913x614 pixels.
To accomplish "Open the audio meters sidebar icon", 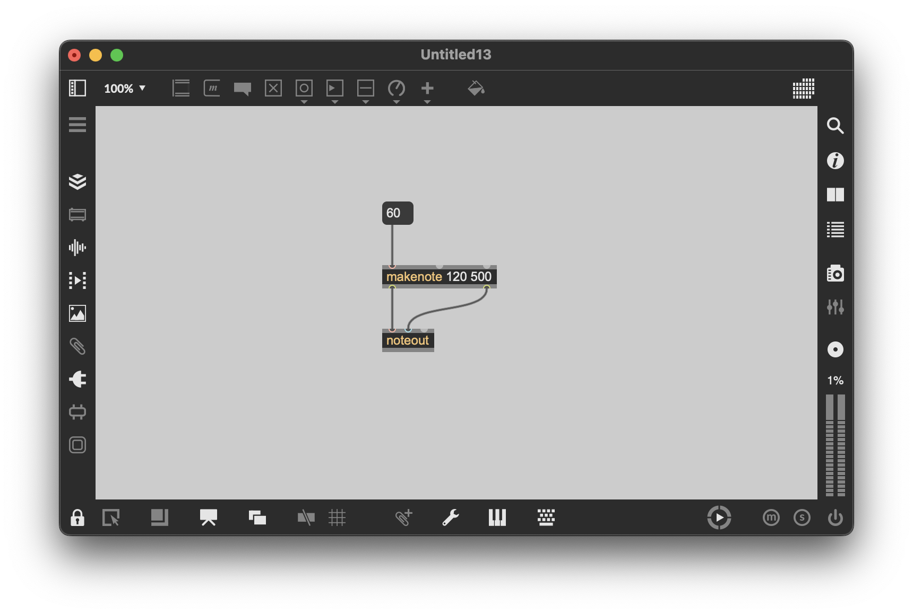I will pyautogui.click(x=836, y=307).
